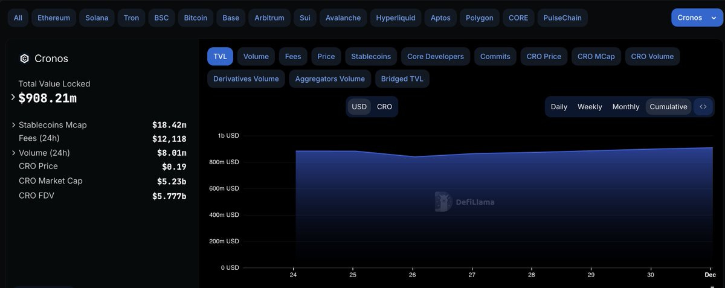
Task: Enable the Bridged TVL metric
Action: click(402, 78)
